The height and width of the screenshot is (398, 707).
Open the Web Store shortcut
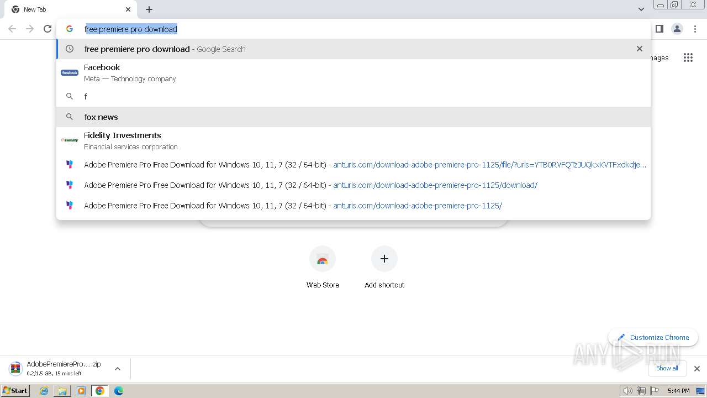(x=323, y=268)
